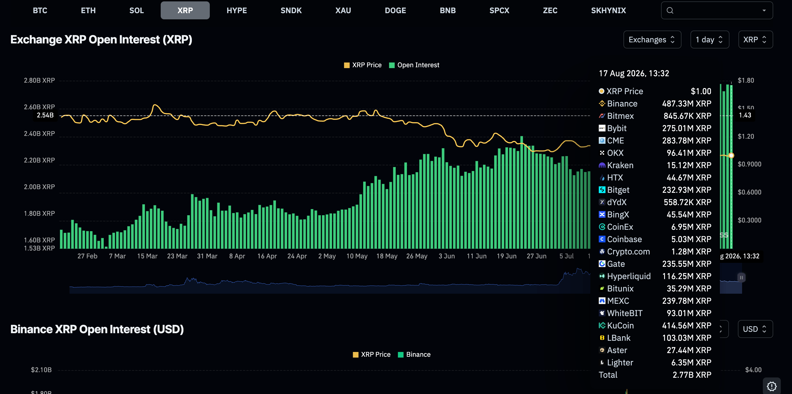Click the Total 2.77B XRP value
This screenshot has height=394, width=792.
(692, 375)
